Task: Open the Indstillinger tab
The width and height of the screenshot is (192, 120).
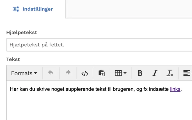Action: coord(33,9)
